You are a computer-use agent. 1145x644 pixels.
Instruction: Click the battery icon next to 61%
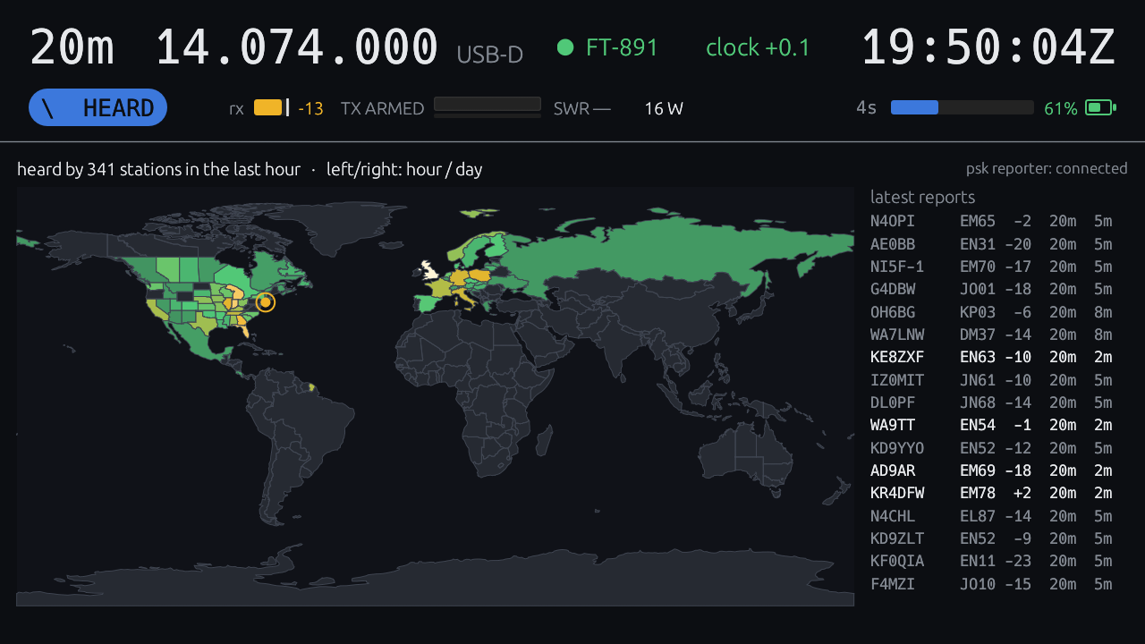1101,107
